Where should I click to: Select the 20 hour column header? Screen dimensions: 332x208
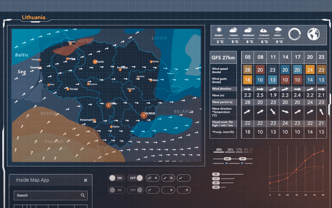[310, 57]
